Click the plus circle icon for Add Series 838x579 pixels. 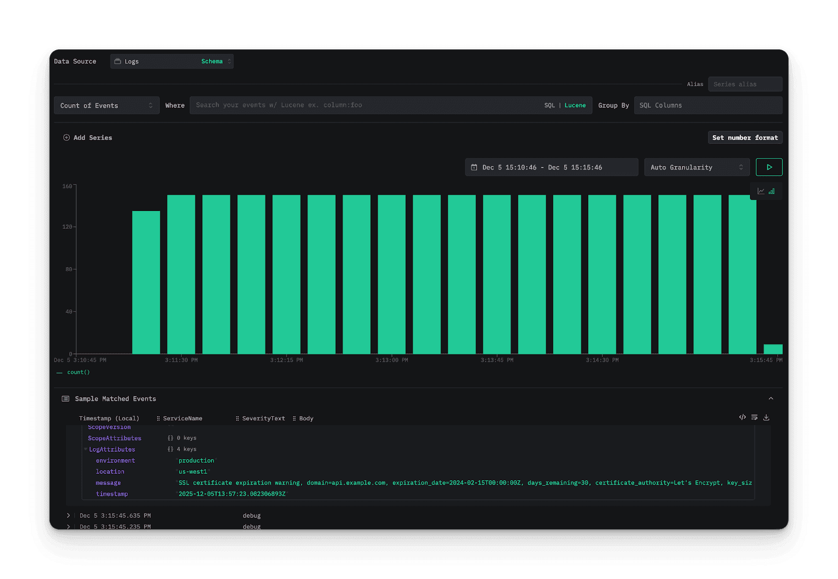point(67,138)
